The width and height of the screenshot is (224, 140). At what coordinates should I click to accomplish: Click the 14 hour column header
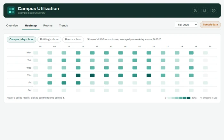(x=125, y=47)
